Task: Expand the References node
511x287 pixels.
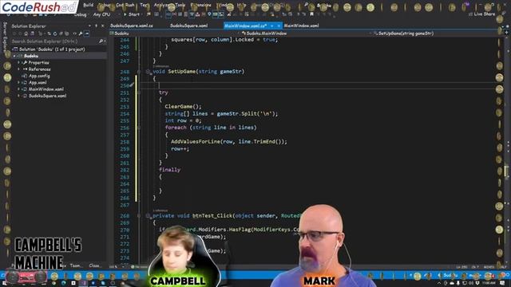Action: (19, 69)
